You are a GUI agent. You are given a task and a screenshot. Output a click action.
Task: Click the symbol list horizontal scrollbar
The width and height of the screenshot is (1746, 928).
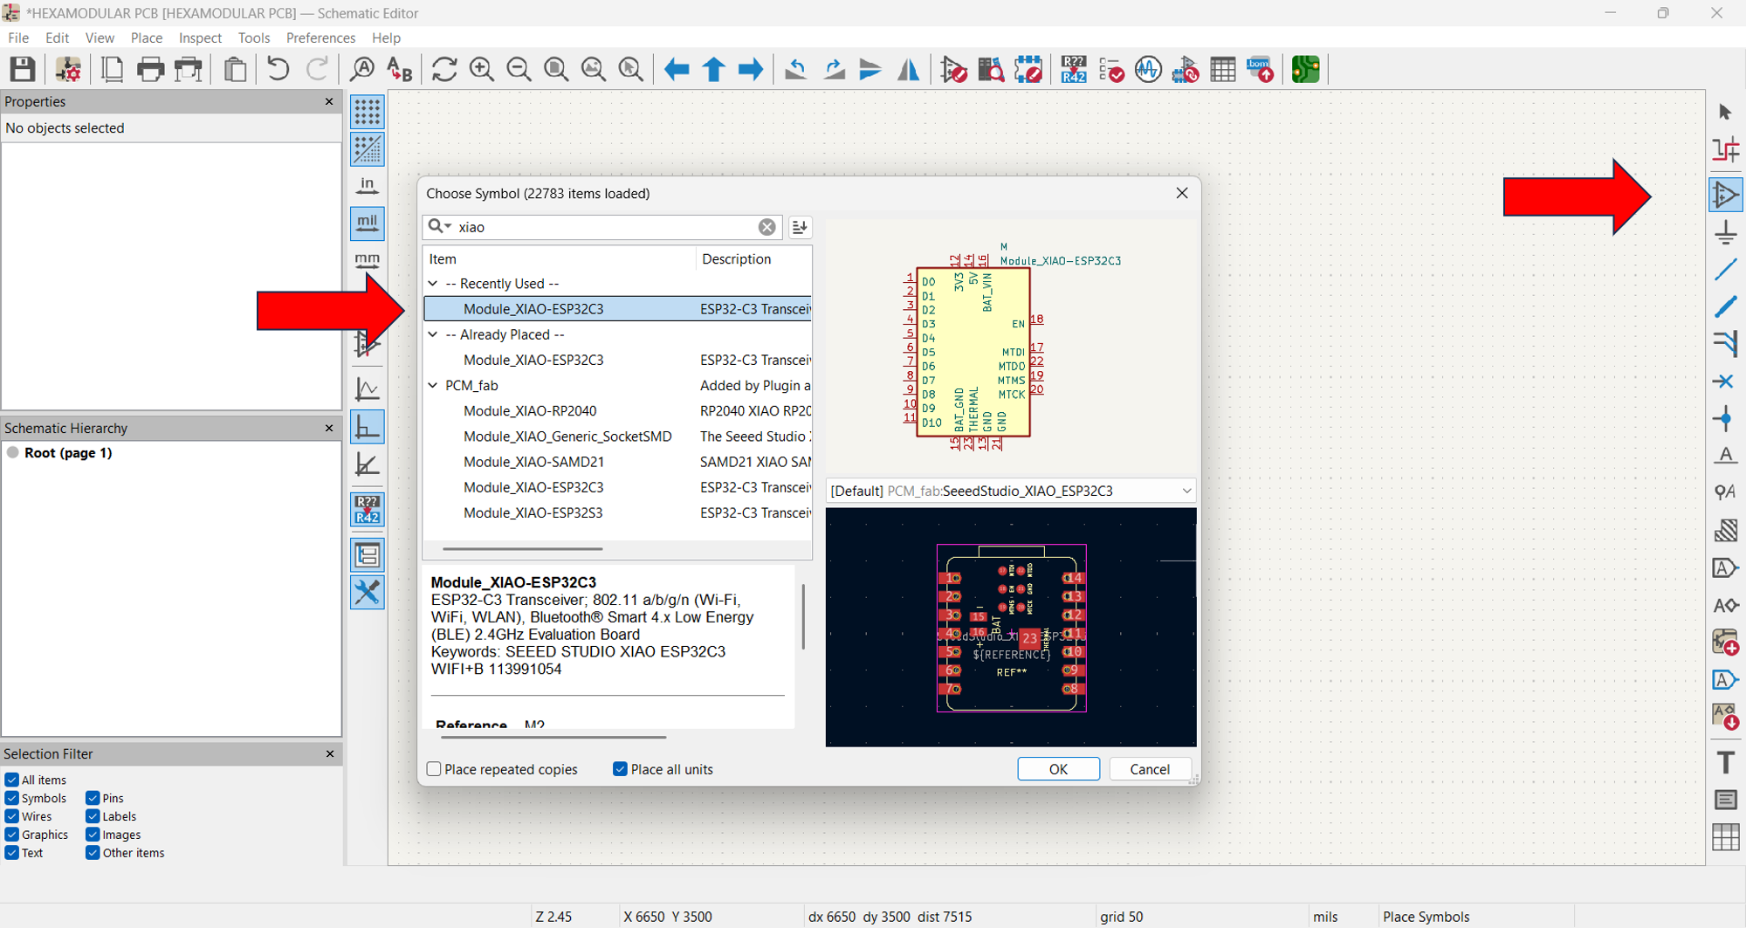[x=522, y=549]
